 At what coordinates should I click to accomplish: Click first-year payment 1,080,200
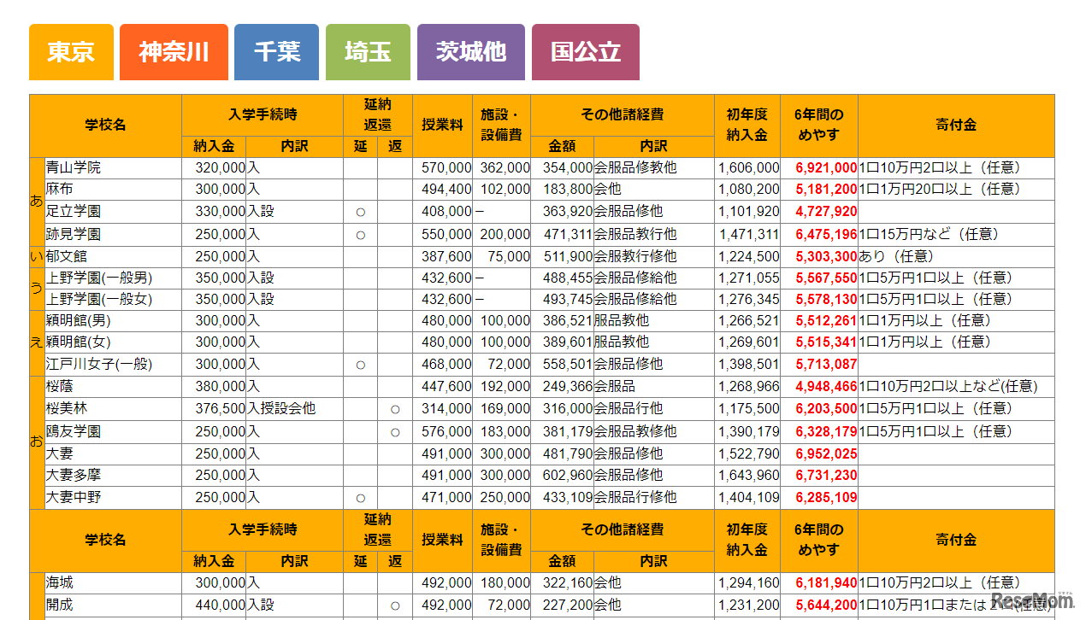pyautogui.click(x=749, y=190)
